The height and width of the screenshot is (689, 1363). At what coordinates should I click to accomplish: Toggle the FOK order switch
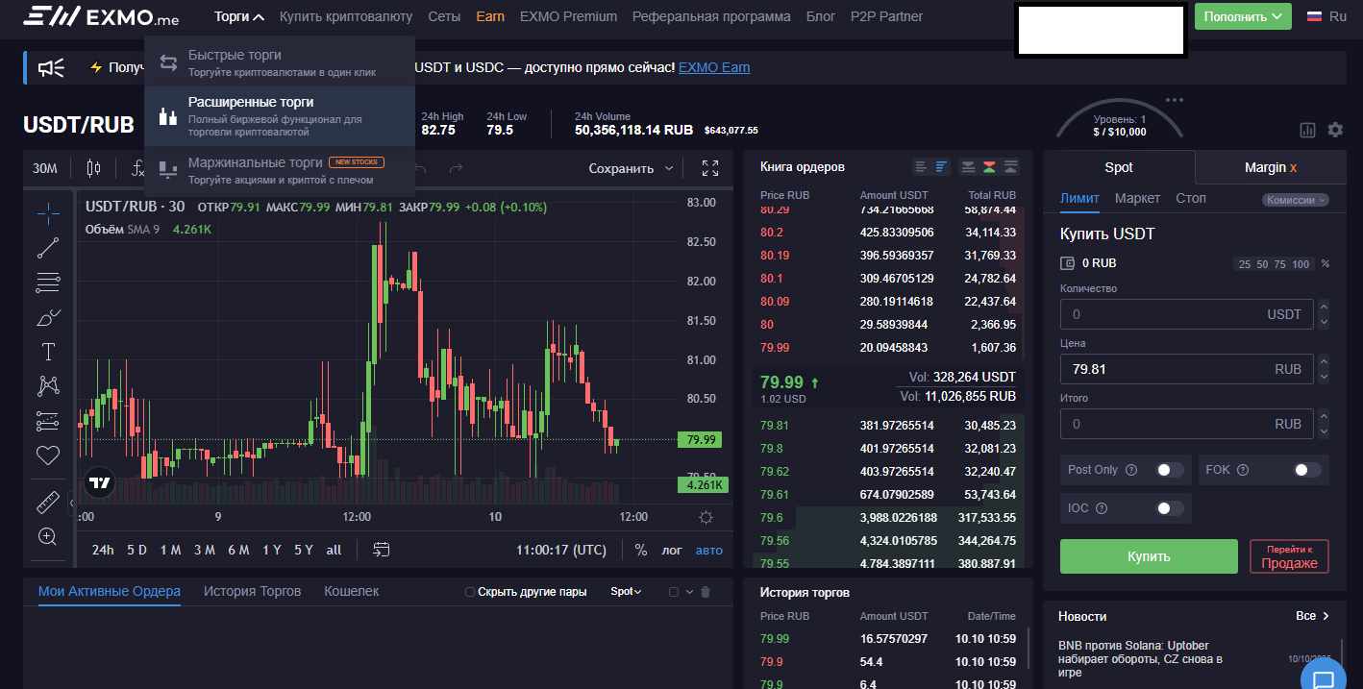click(x=1305, y=470)
